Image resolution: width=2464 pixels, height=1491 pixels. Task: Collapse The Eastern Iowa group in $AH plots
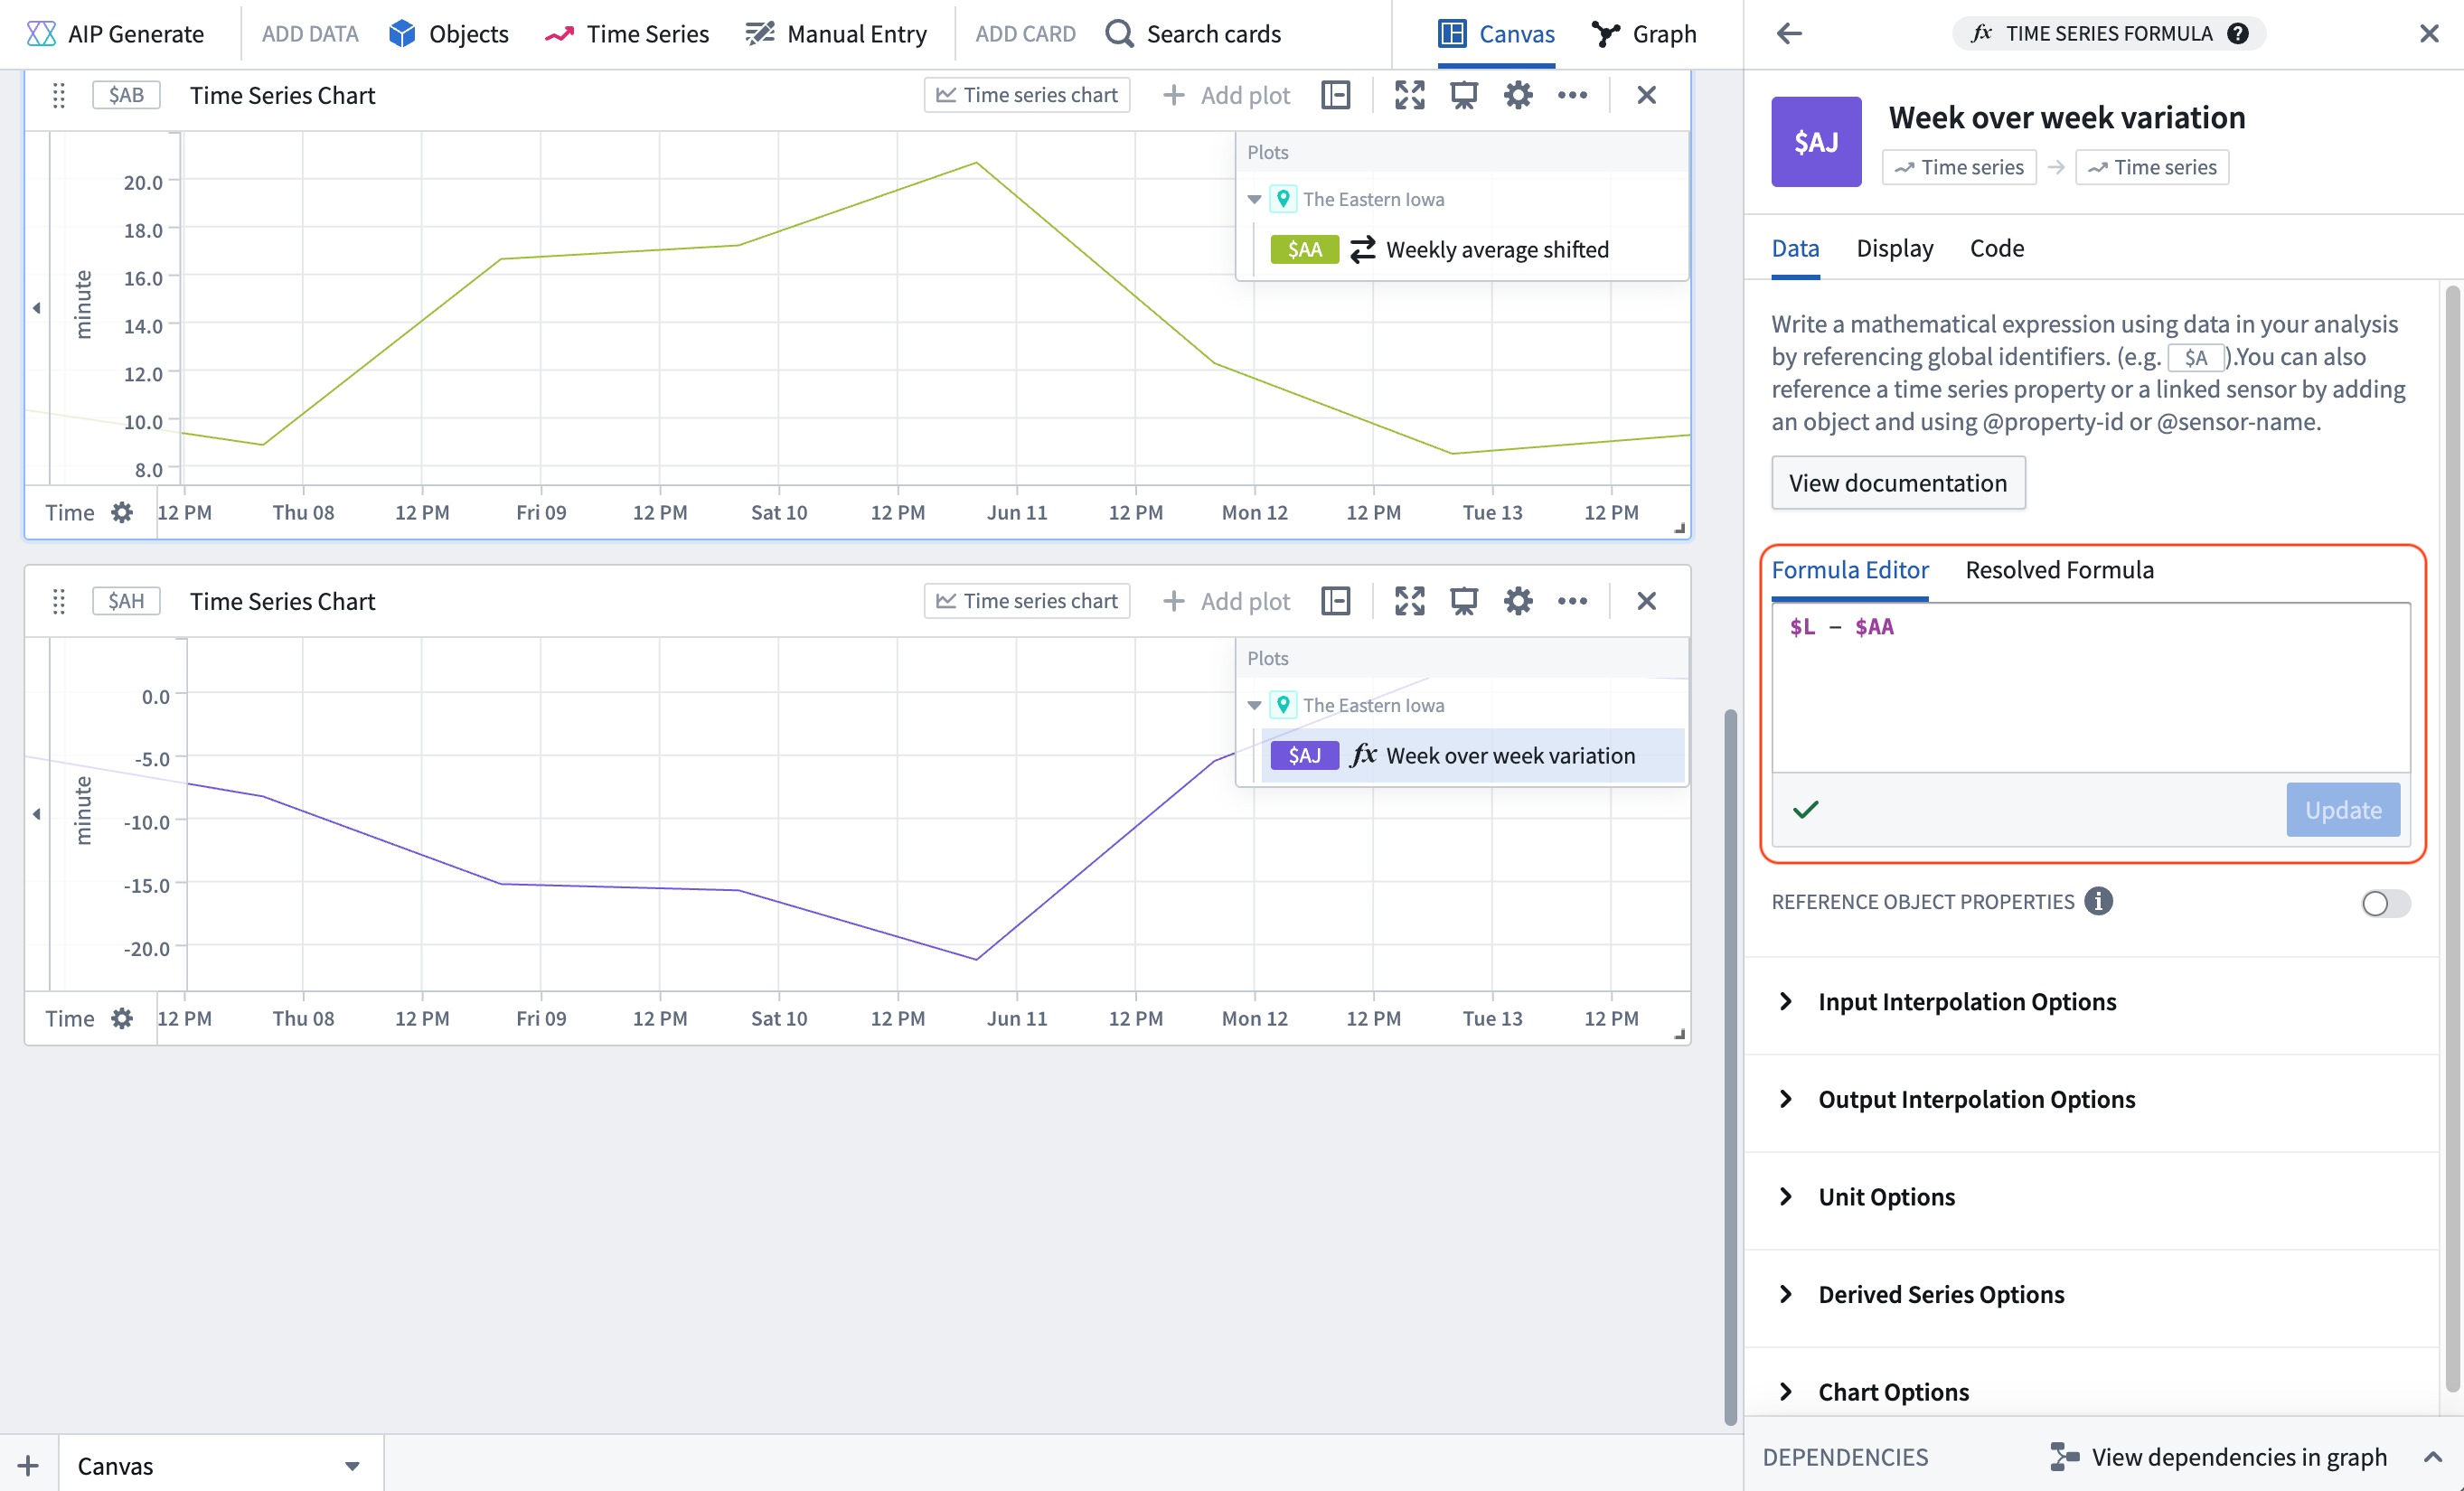click(x=1254, y=705)
